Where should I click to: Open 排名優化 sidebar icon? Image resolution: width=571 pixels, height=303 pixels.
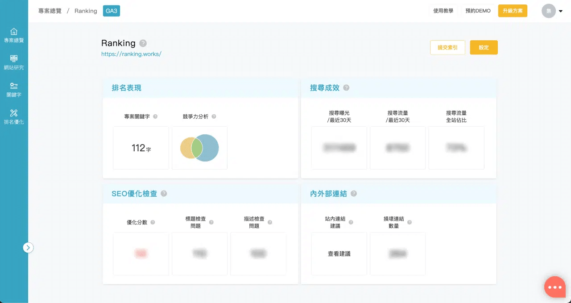point(14,113)
